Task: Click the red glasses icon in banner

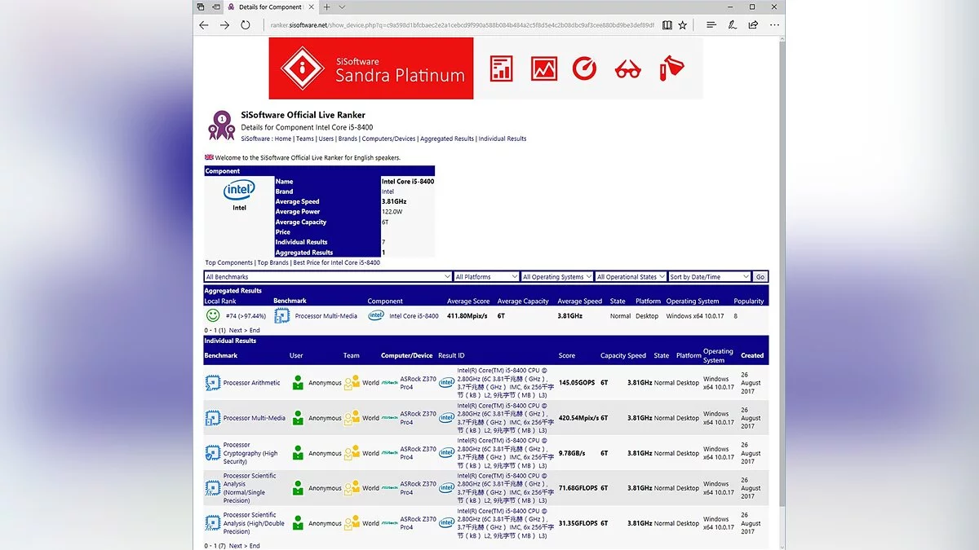Action: click(627, 69)
